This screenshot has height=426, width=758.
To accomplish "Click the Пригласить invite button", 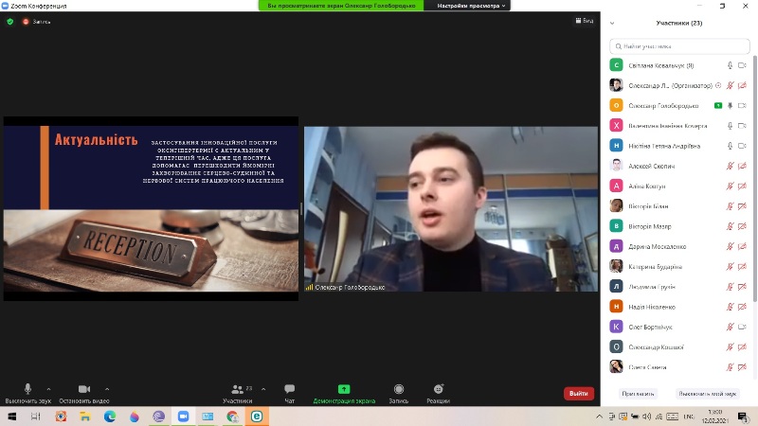I will (x=638, y=394).
